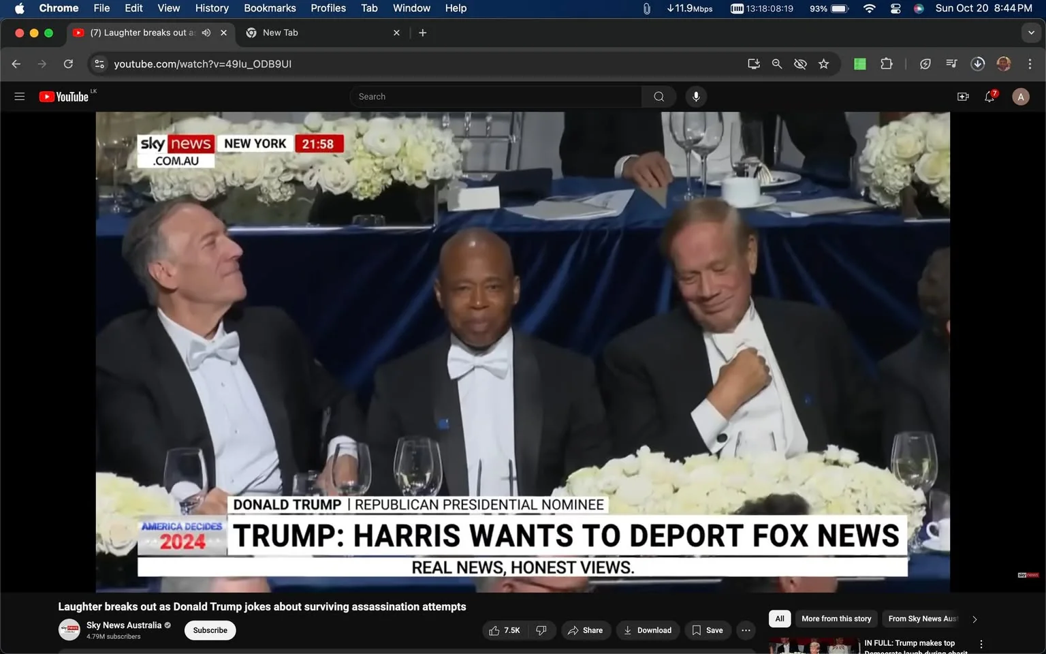Open the Chrome profile avatar

(1004, 64)
